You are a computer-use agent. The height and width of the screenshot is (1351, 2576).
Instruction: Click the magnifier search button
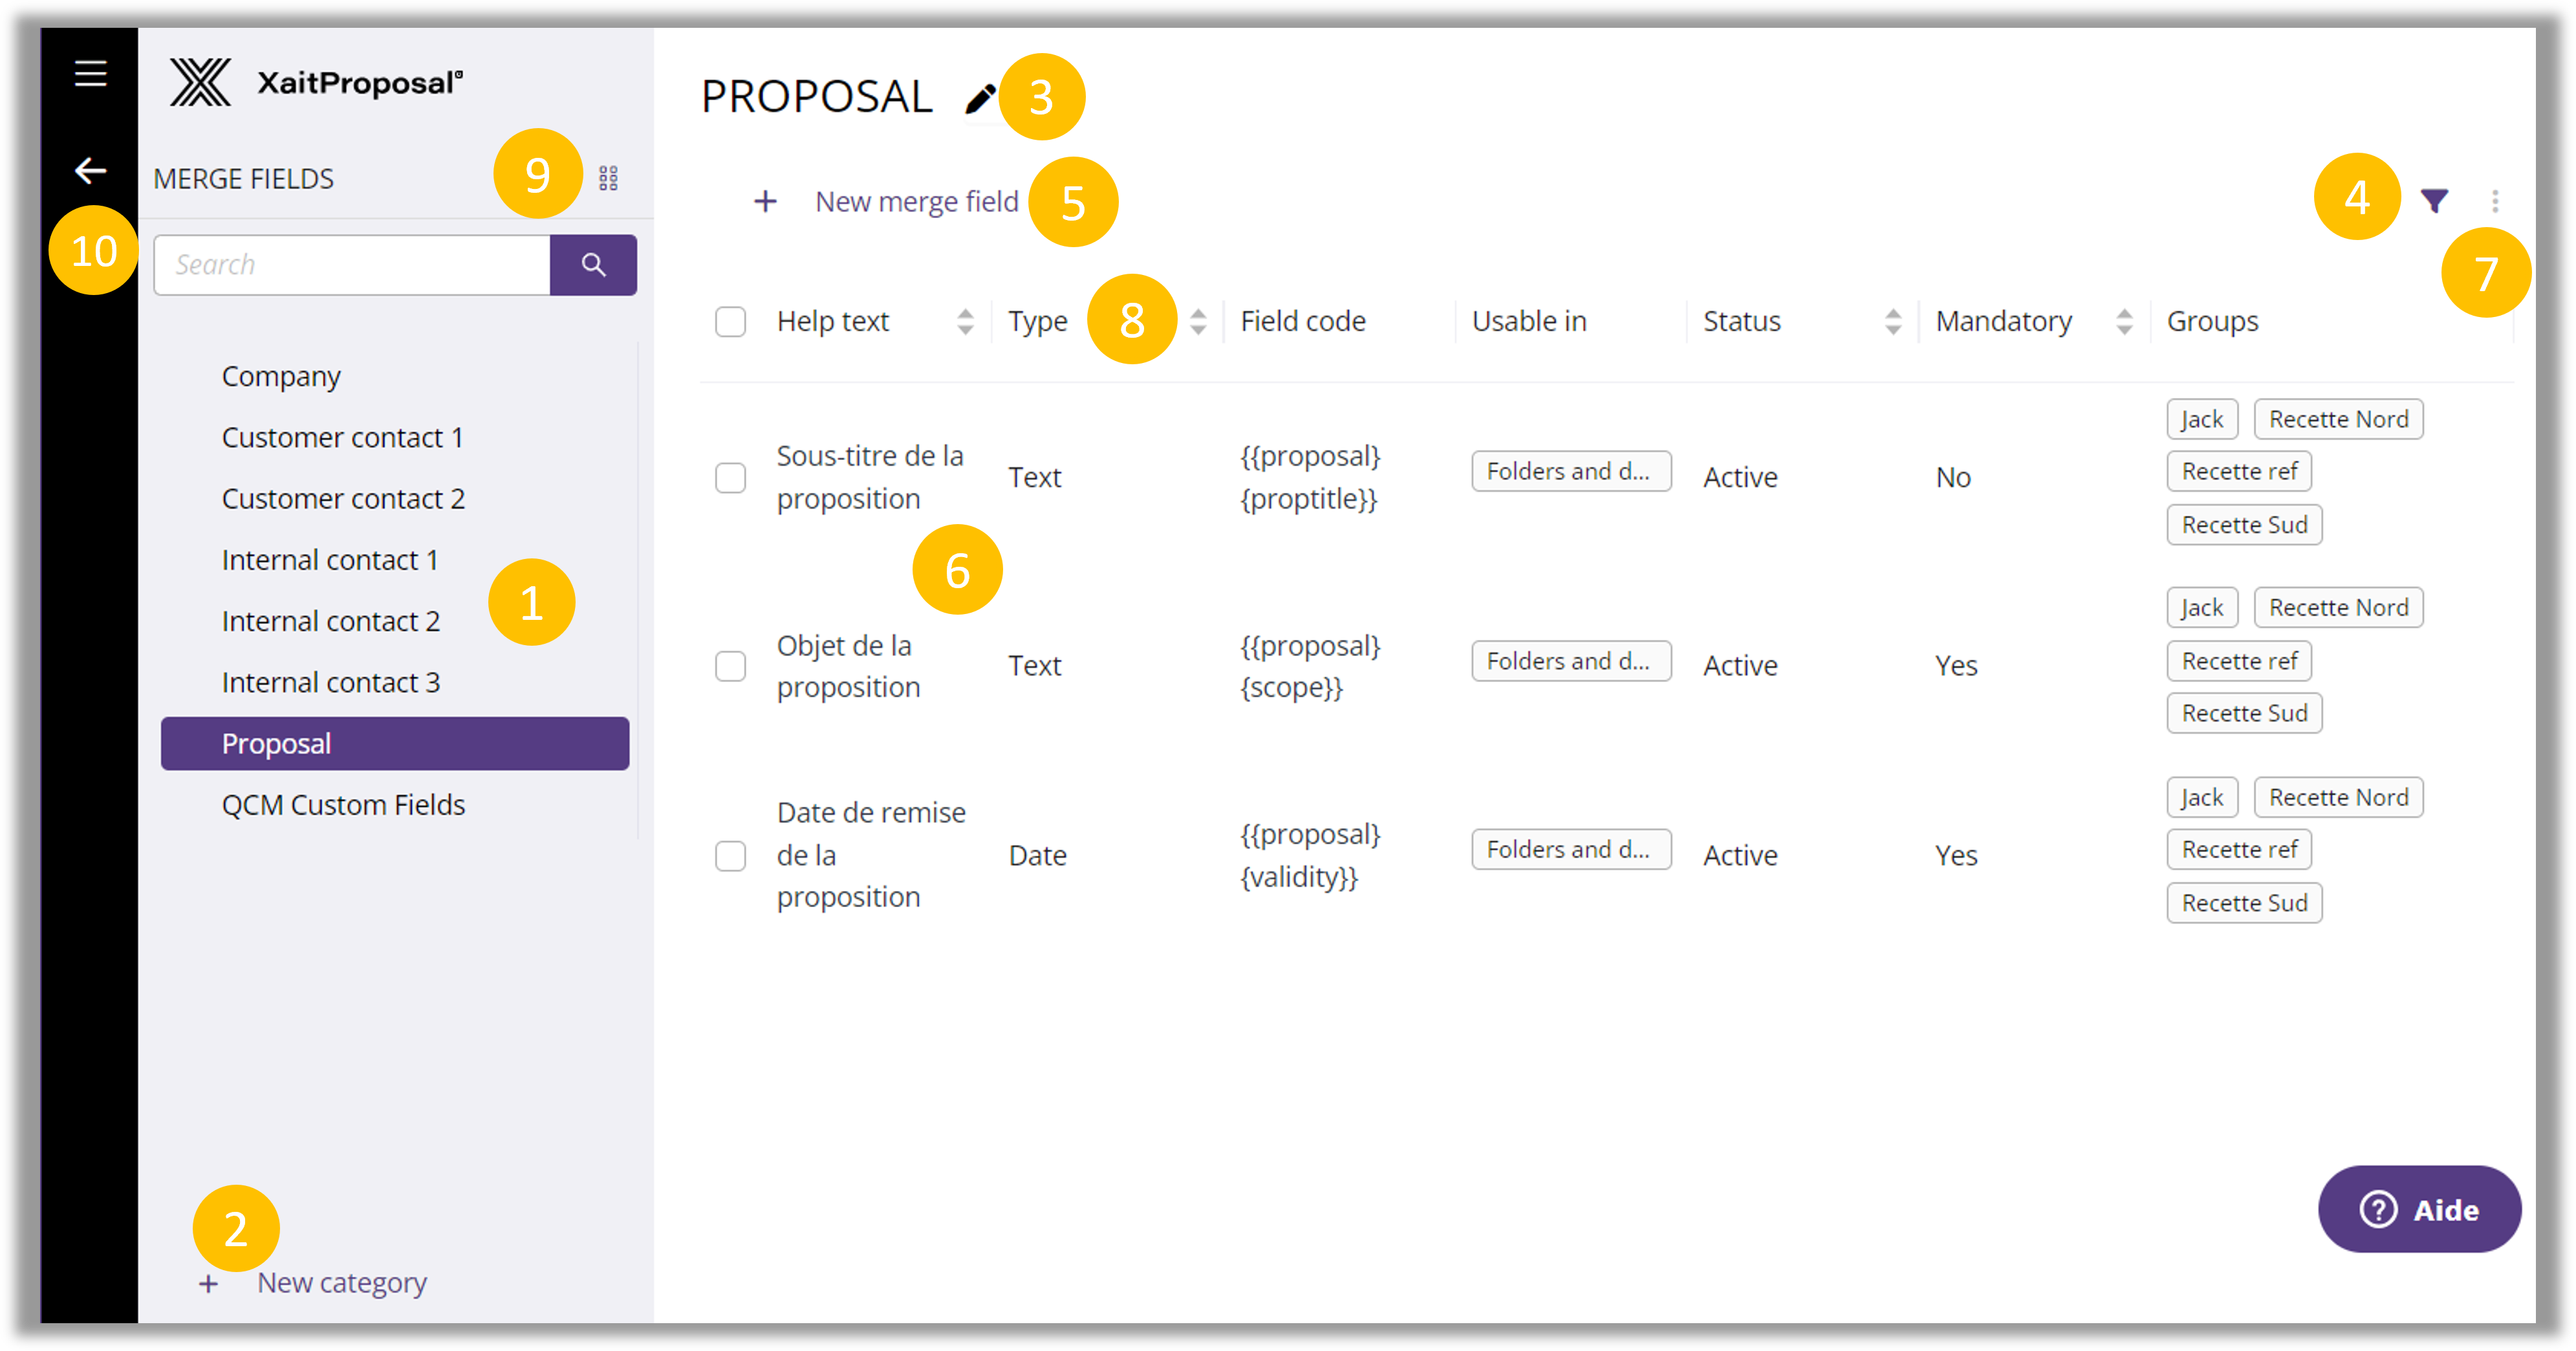click(593, 265)
